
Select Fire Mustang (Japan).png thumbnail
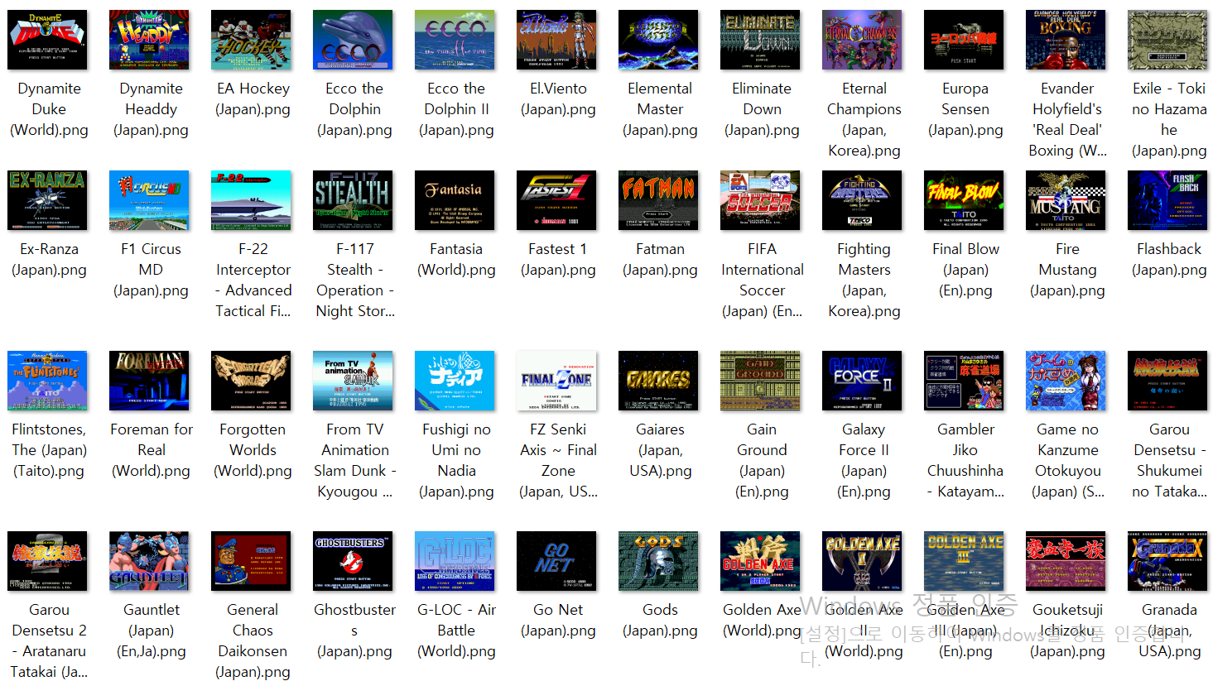1066,200
